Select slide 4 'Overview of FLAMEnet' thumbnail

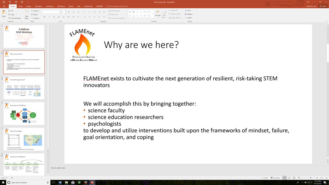(24, 113)
